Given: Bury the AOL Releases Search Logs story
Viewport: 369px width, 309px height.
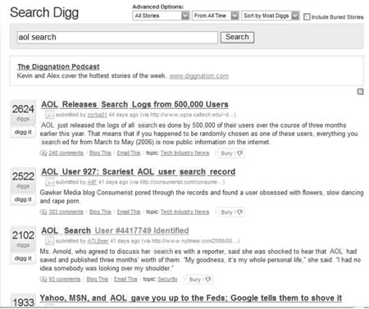Looking at the screenshot, I should [x=231, y=153].
